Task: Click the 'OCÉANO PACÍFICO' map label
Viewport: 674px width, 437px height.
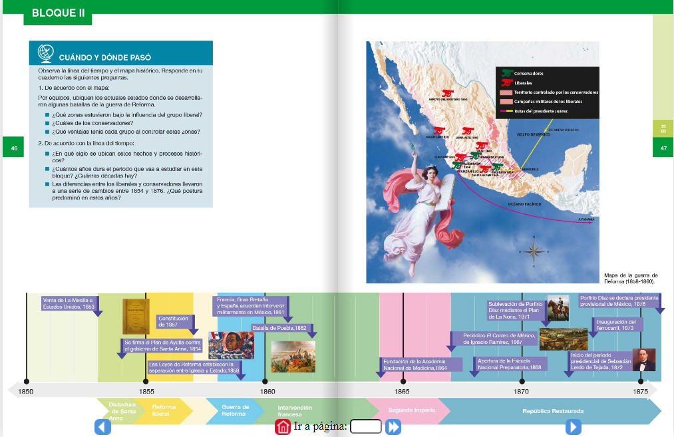Action: tap(524, 204)
